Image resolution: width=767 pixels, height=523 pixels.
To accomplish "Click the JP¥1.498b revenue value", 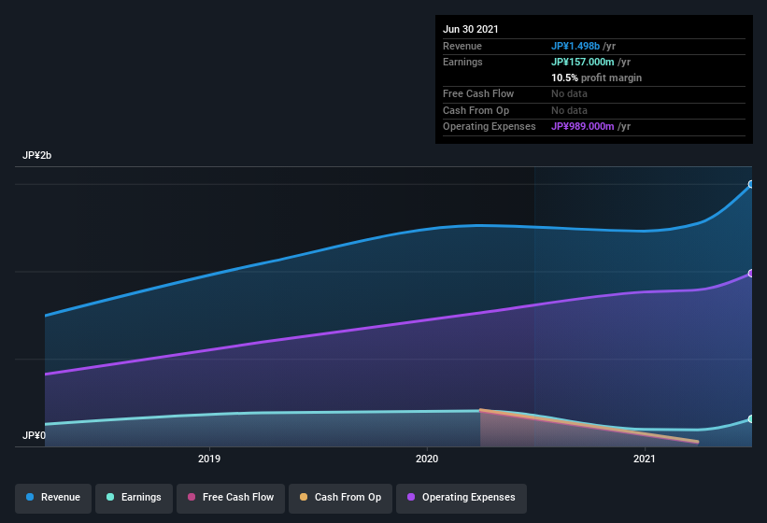I will 575,46.
